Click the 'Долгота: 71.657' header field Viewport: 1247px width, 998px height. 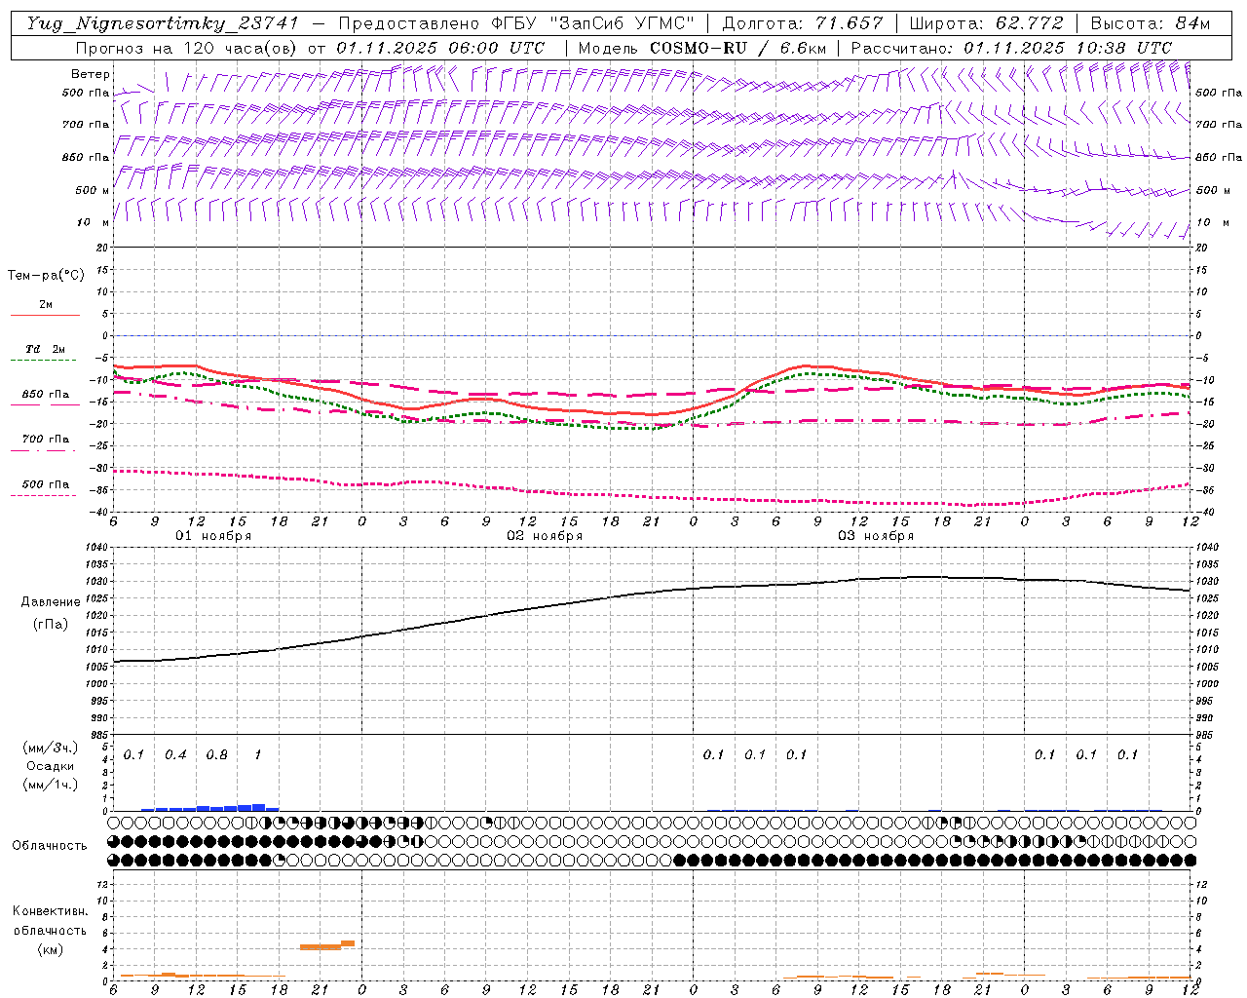(803, 23)
